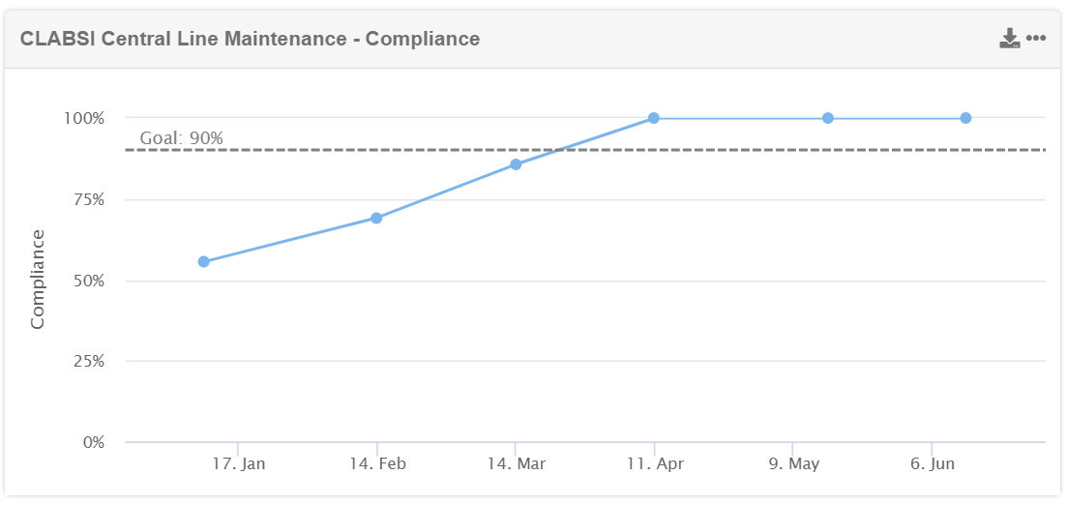Select the data point near 69% compliance
Screen dimensions: 1068x505
(x=376, y=218)
